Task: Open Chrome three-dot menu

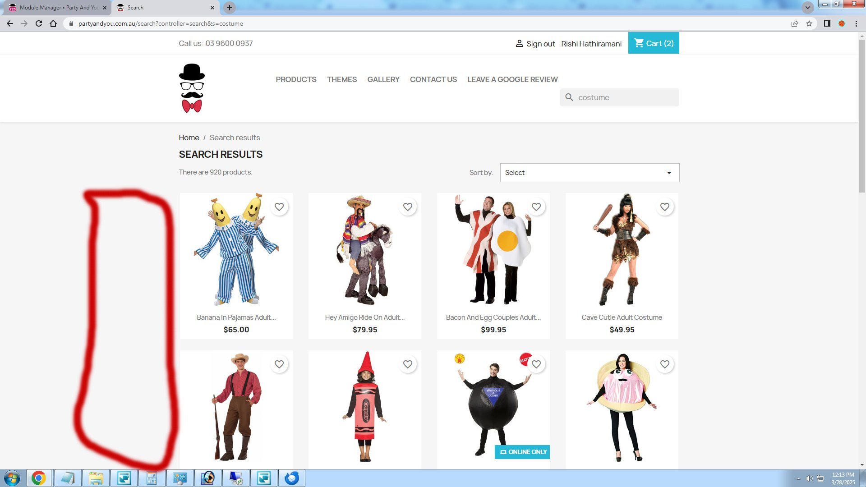Action: 856,23
